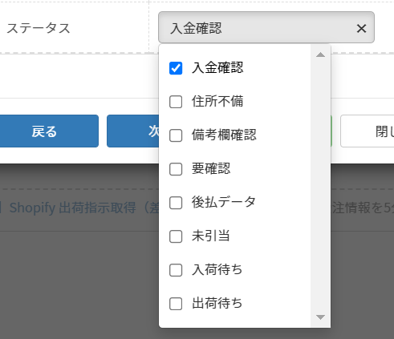Collapse the ステータス dropdown field
The height and width of the screenshot is (339, 394).
(x=266, y=27)
